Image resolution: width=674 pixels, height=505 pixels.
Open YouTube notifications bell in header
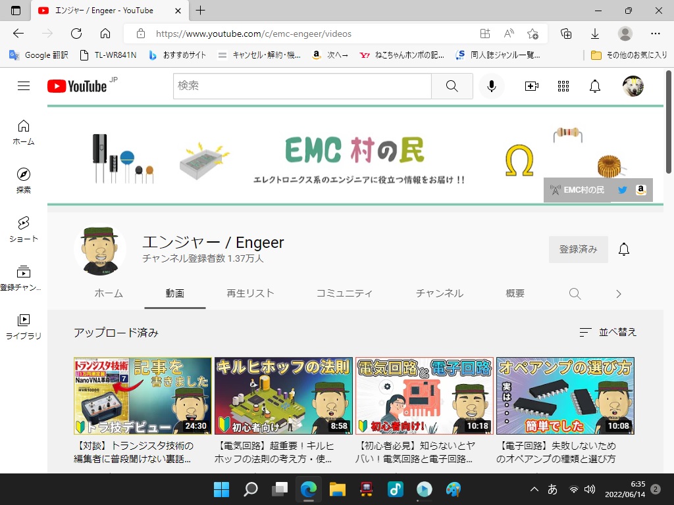595,86
